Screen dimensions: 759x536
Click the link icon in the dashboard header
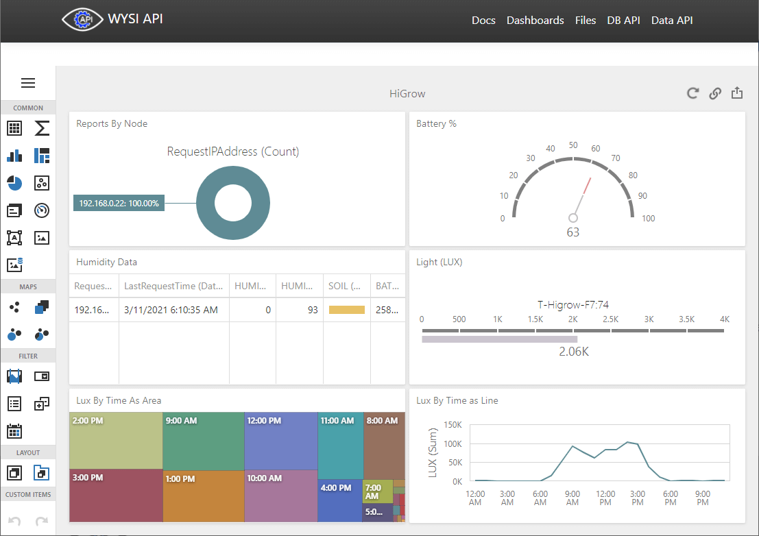[715, 93]
